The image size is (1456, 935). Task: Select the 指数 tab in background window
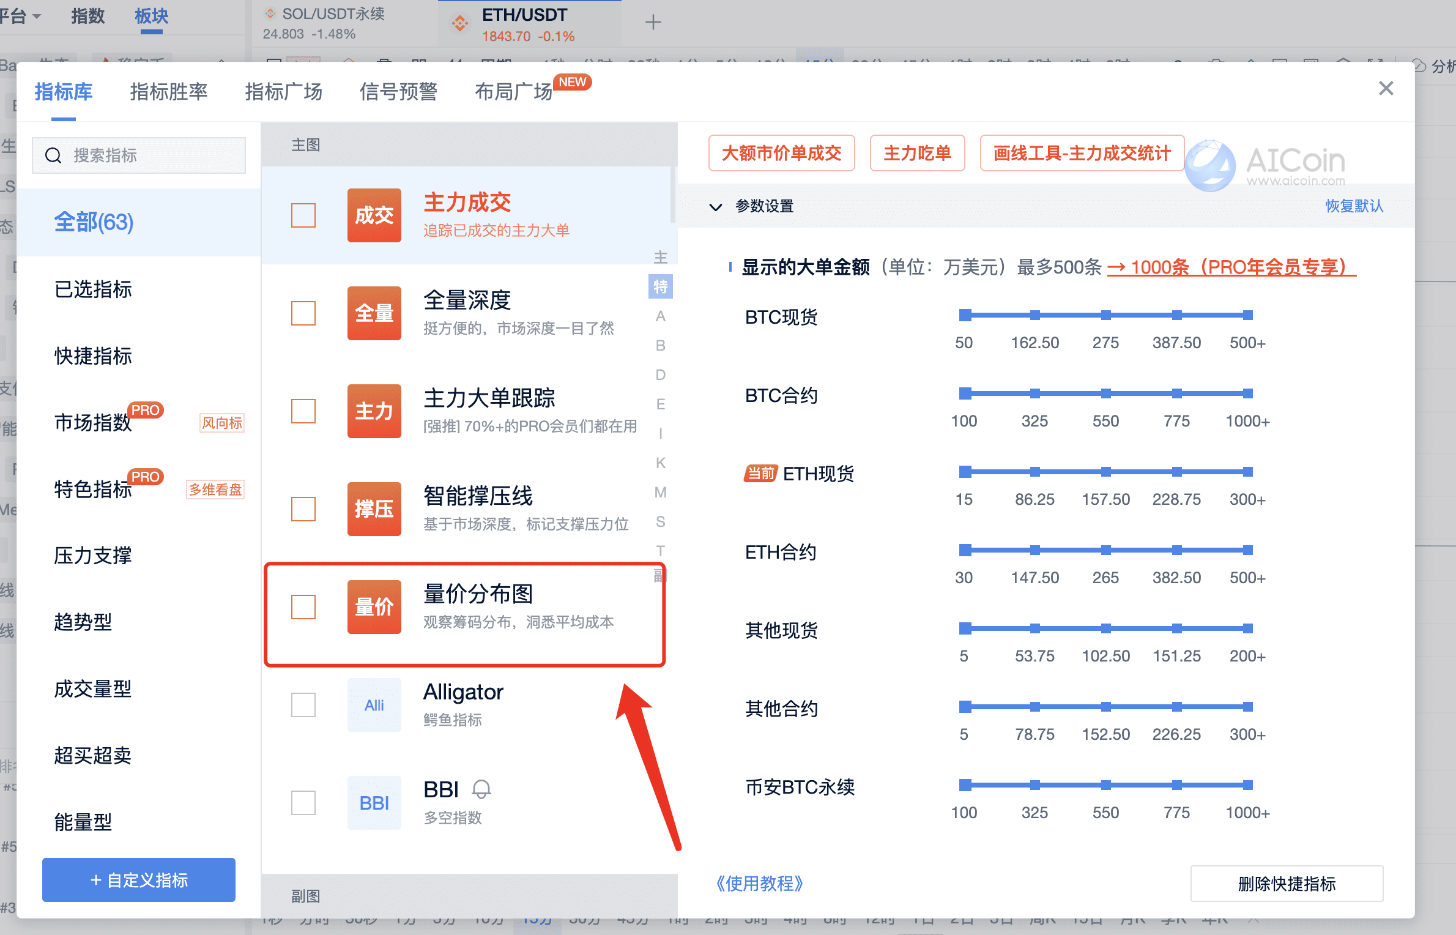[x=87, y=16]
